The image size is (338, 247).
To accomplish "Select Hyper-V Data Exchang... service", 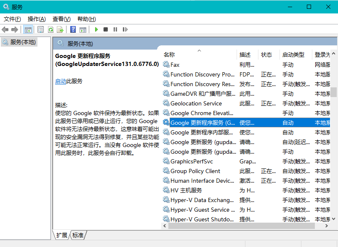I will [246, 200].
